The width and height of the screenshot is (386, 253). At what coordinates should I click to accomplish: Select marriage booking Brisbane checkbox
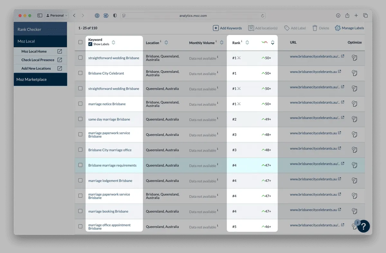point(80,211)
